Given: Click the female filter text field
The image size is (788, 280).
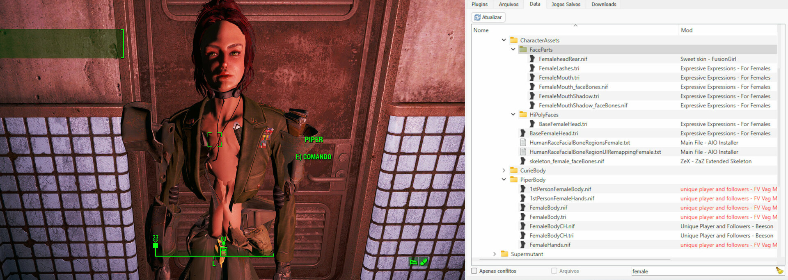Looking at the screenshot, I should pos(703,271).
